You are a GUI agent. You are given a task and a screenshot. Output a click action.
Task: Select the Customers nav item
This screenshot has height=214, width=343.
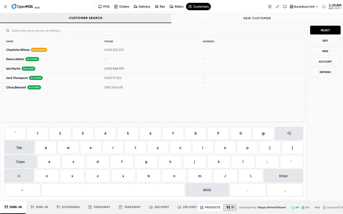click(x=199, y=7)
